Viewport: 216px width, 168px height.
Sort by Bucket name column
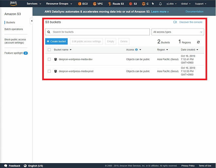63,50
